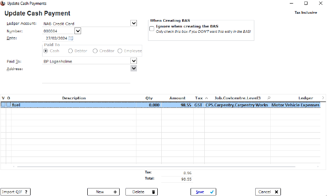Click the Tax column sort arrow
The image size is (327, 196).
point(206,98)
